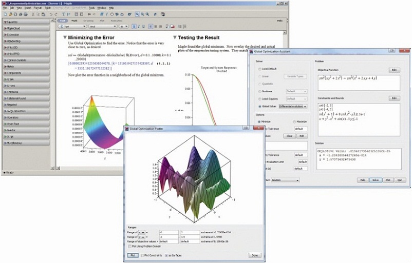The width and height of the screenshot is (412, 263).
Task: Click Quit in the Global Optimization Assistant
Action: coord(400,180)
